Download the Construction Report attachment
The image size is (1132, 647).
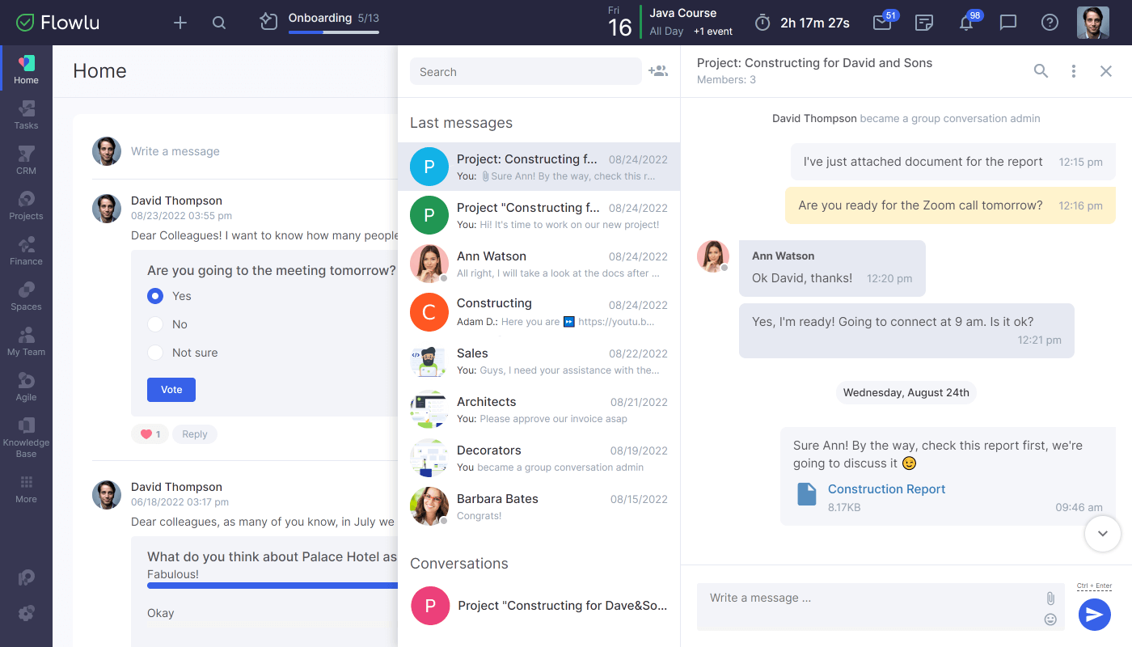click(x=885, y=488)
